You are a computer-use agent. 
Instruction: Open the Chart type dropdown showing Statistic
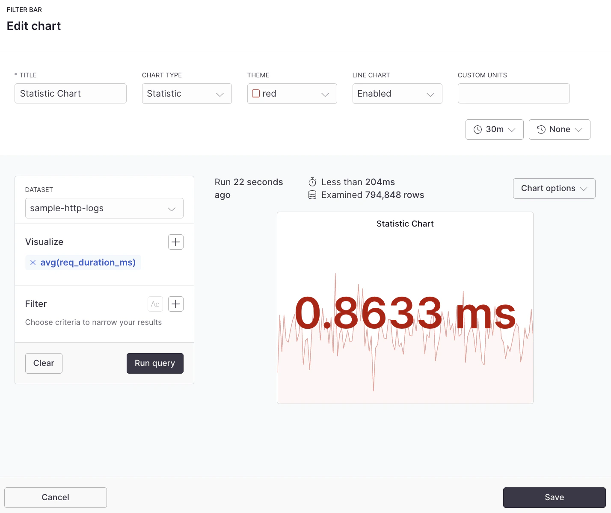(x=187, y=93)
